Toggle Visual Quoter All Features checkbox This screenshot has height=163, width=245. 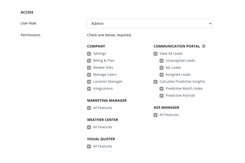pos(89,146)
